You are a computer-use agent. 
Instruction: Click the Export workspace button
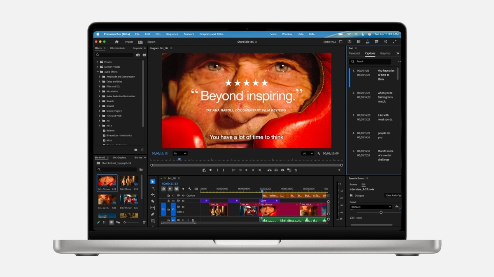point(151,42)
